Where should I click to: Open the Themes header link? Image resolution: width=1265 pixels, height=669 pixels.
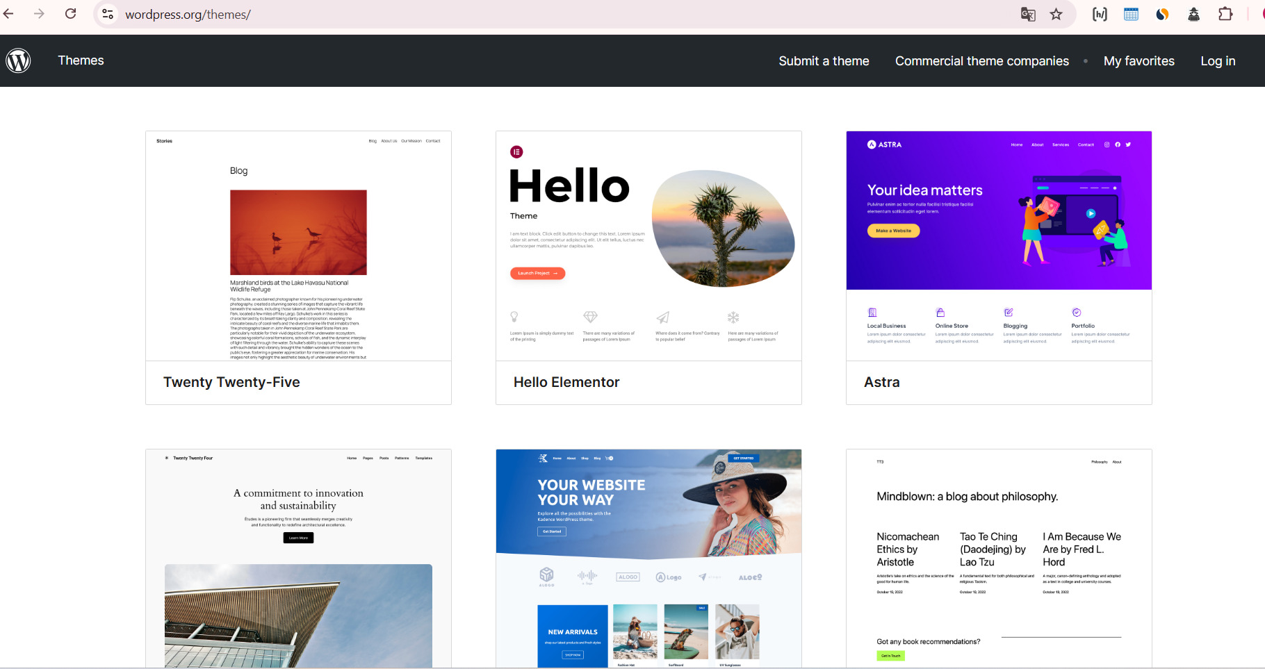[81, 60]
